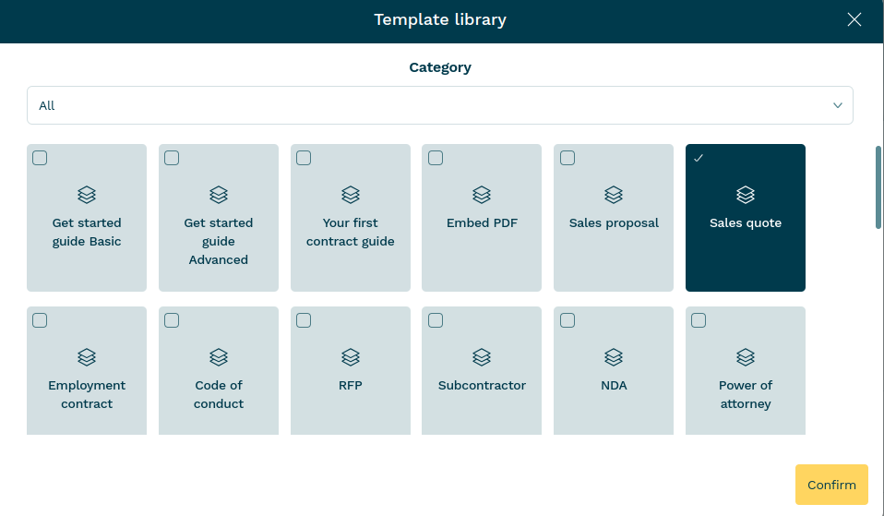The width and height of the screenshot is (884, 516).
Task: Click the RFP template stack icon
Action: coord(351,357)
